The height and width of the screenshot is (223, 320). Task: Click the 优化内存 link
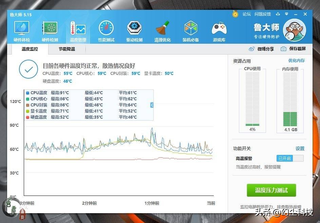tap(297, 60)
